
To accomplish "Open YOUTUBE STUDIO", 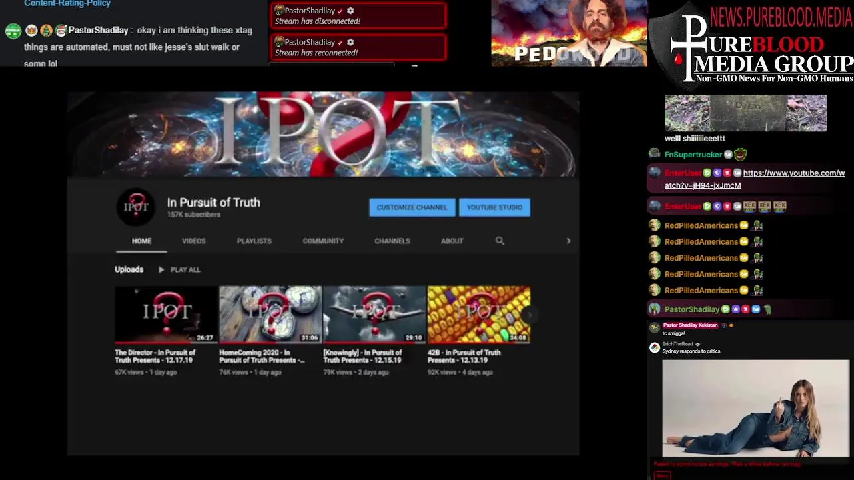I will coord(494,207).
